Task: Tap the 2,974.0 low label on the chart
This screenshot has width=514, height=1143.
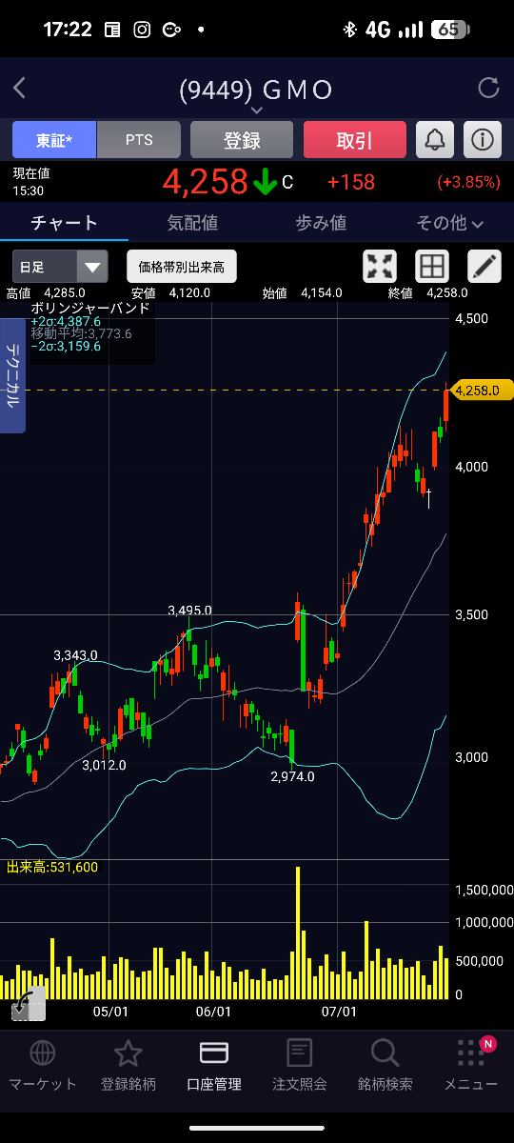Action: pyautogui.click(x=292, y=776)
